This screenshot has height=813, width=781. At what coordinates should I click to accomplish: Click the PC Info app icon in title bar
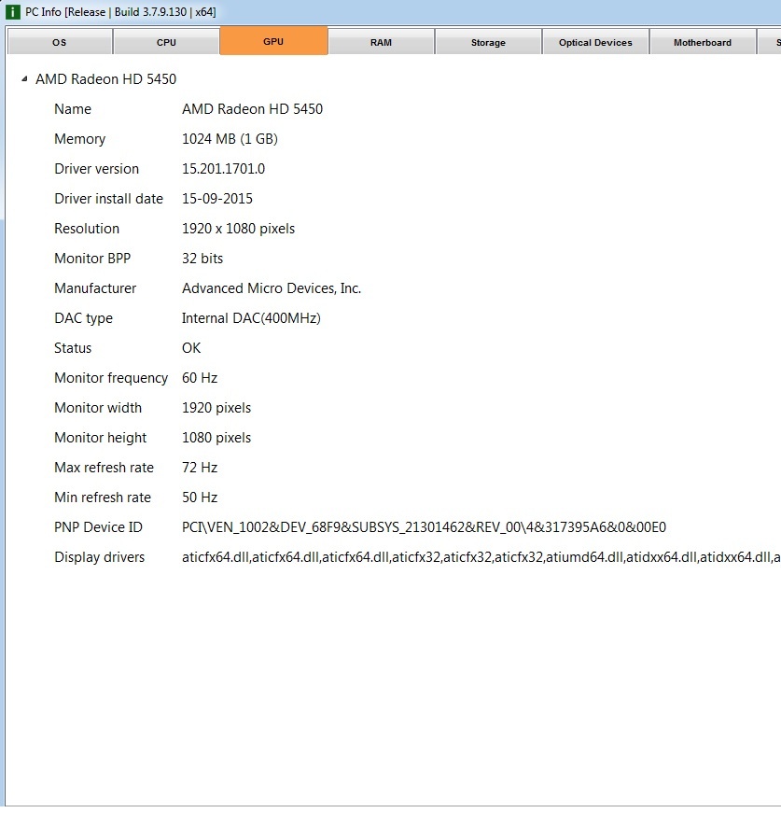(13, 11)
